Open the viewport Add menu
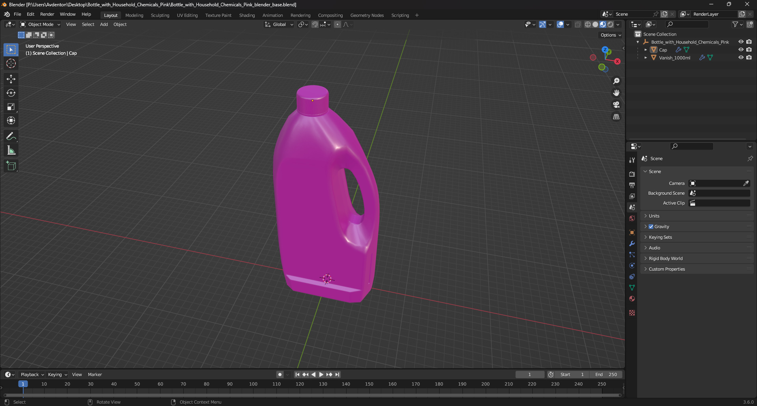This screenshot has height=406, width=757. coord(104,24)
